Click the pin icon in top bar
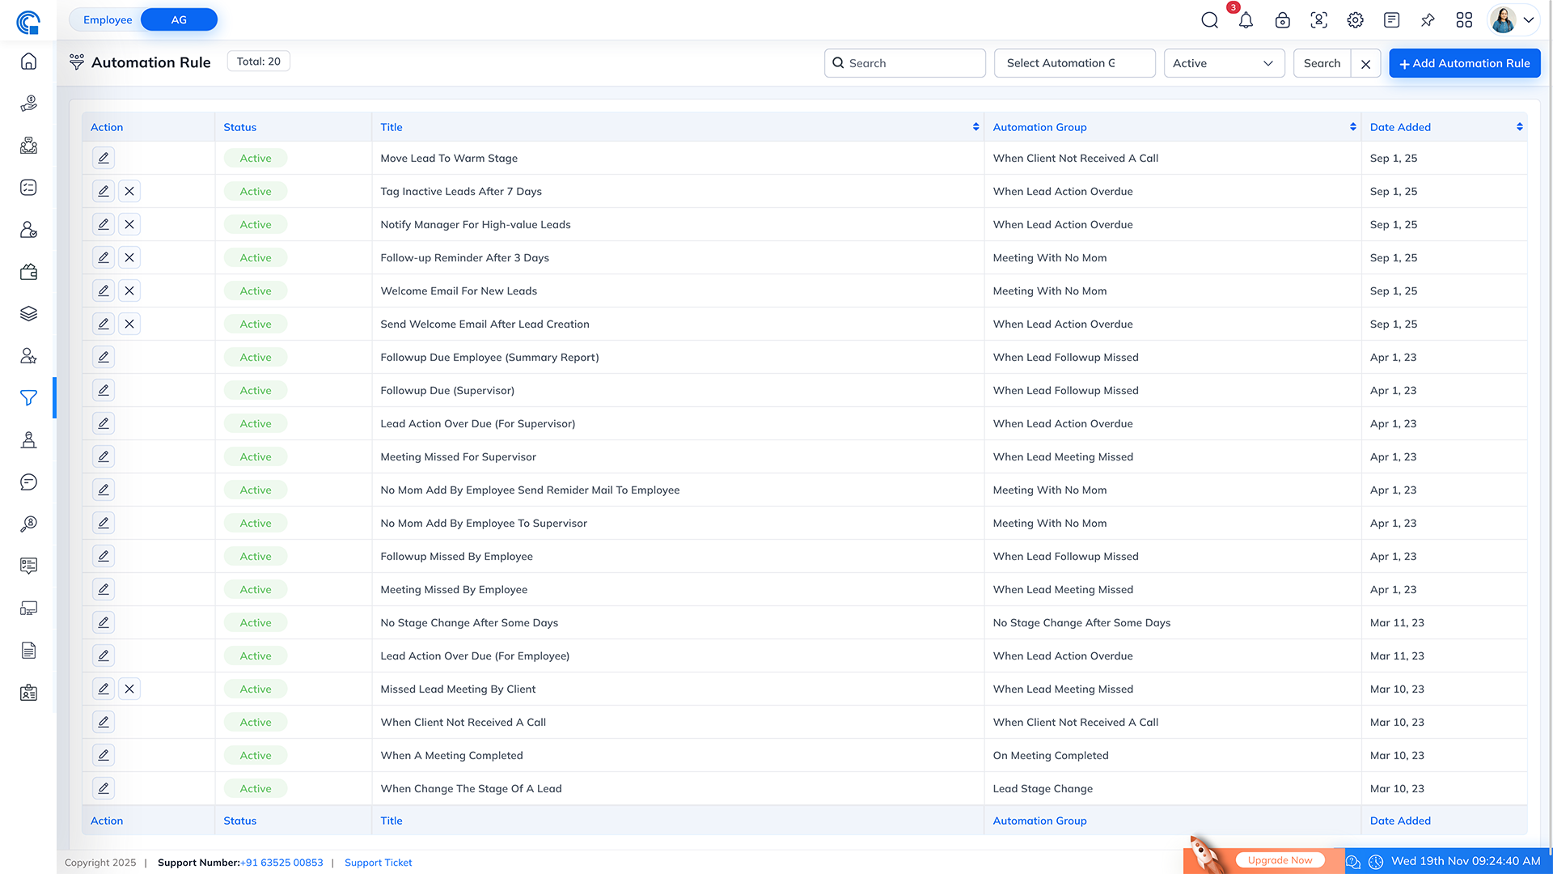Screen dimensions: 1553x874 click(x=1428, y=20)
